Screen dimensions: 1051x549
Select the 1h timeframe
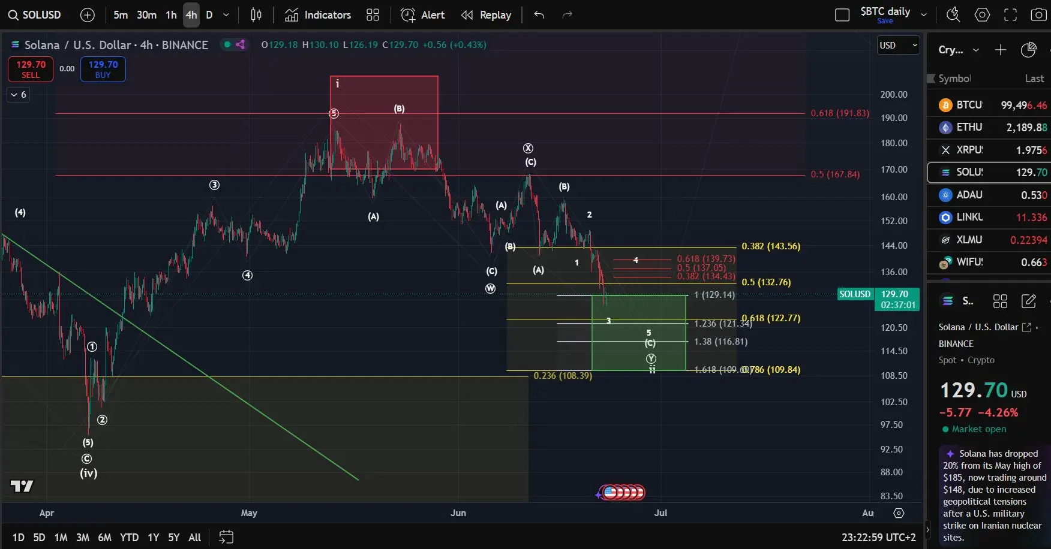click(x=171, y=15)
